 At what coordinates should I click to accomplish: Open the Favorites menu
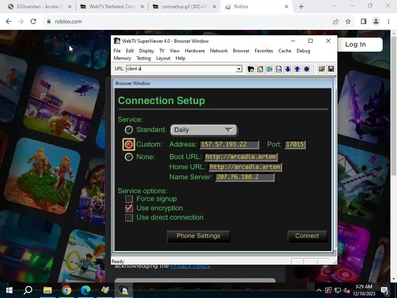click(264, 51)
